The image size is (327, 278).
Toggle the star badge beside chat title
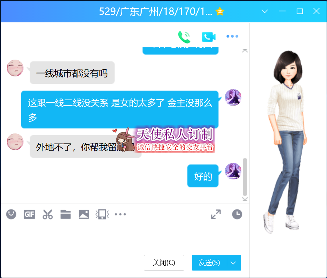click(x=220, y=12)
